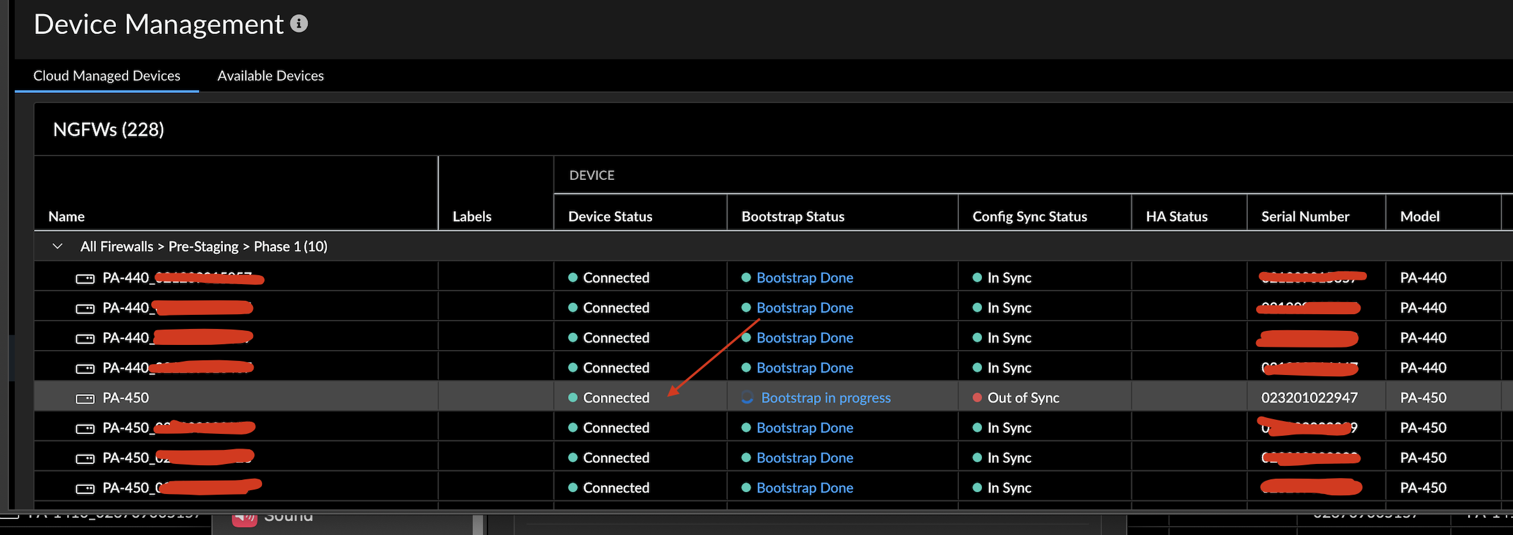Switch to the Available Devices tab

pos(270,76)
